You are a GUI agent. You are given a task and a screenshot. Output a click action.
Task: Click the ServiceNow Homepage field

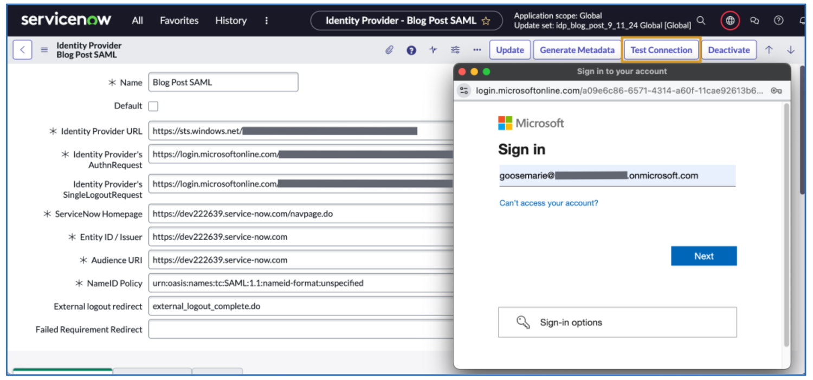point(301,214)
